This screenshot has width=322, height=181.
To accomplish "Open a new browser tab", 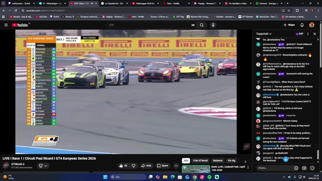I will 288,4.
